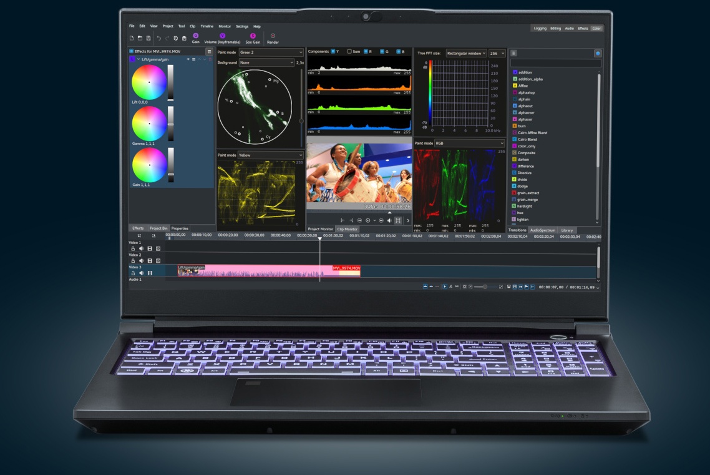Select the Composite entry in the effects list
Screen dimensions: 710x475
[526, 152]
